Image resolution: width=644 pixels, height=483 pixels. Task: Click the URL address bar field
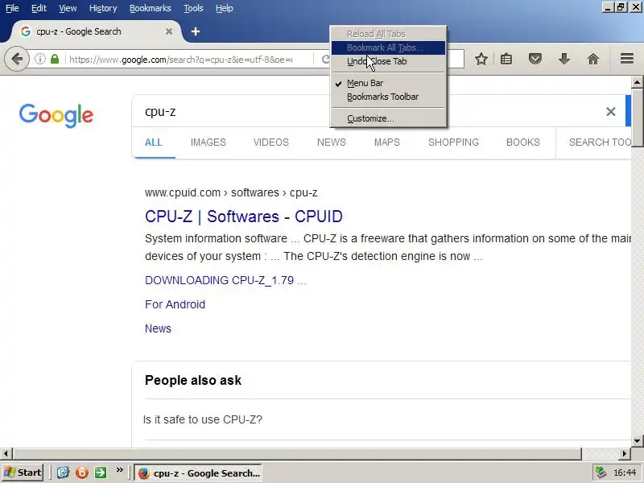[180, 60]
